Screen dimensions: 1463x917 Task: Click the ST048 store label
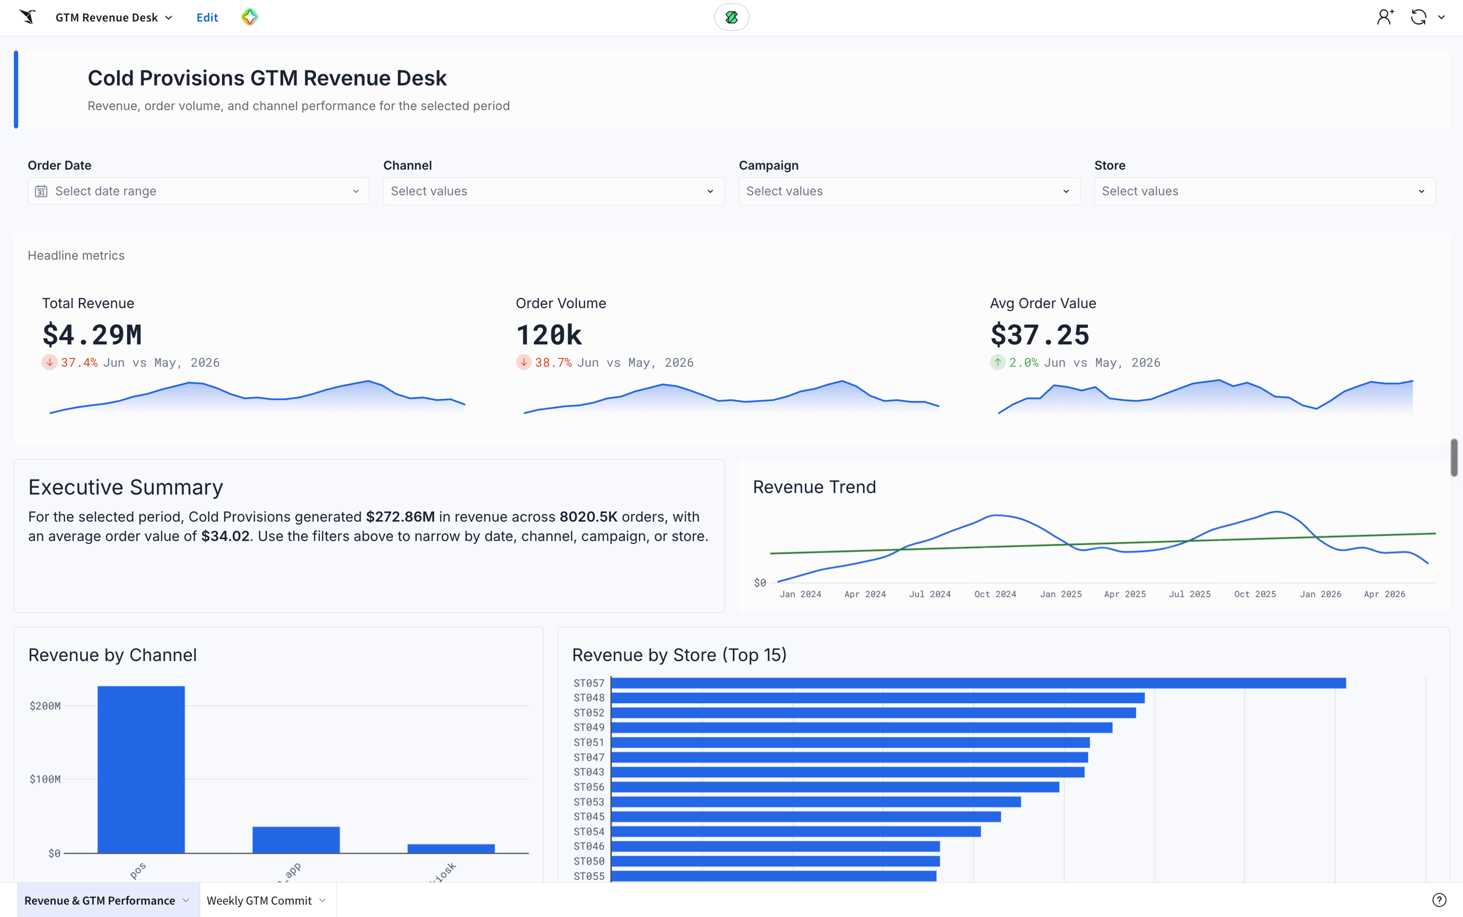589,698
